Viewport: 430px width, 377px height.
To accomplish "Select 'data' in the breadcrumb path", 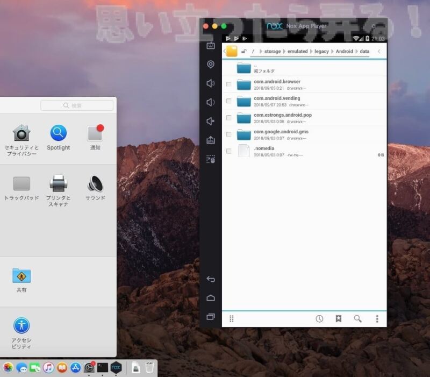I will point(364,51).
